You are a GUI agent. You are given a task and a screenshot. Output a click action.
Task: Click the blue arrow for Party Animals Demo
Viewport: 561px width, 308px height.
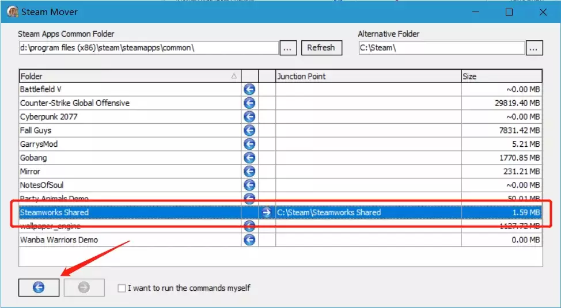point(249,198)
